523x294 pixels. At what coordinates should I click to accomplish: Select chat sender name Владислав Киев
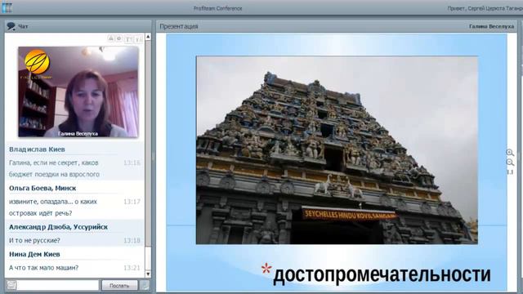pos(37,149)
